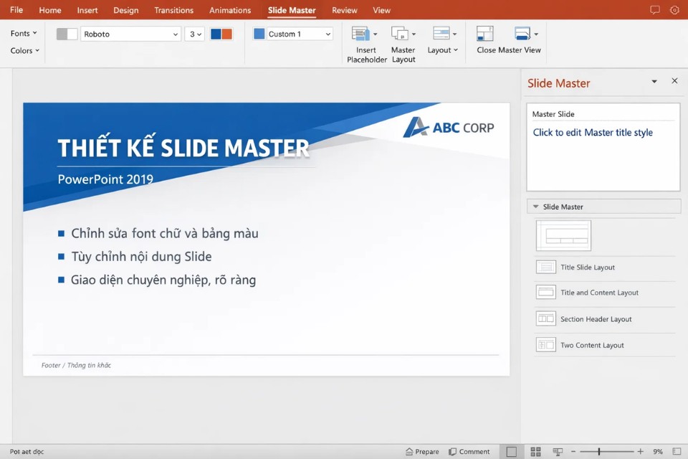This screenshot has width=688, height=459.
Task: Open the Roboto font dropdown
Action: pos(130,34)
